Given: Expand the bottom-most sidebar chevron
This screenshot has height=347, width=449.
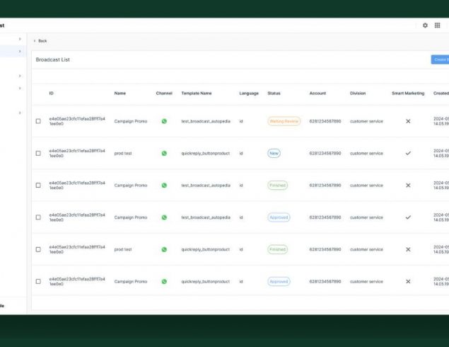Looking at the screenshot, I should click(x=20, y=113).
